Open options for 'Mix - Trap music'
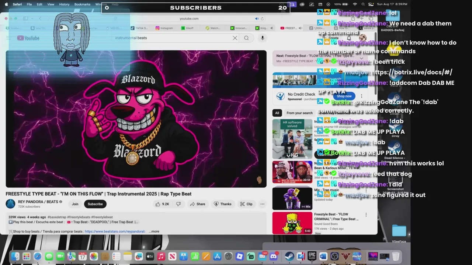 coord(366,190)
